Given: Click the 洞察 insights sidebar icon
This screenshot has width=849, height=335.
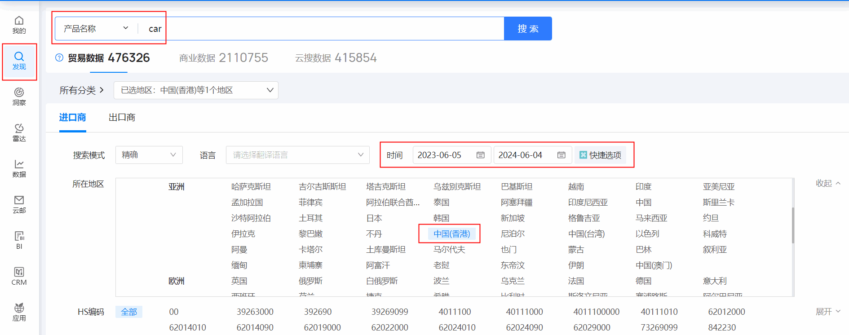Looking at the screenshot, I should click(19, 97).
